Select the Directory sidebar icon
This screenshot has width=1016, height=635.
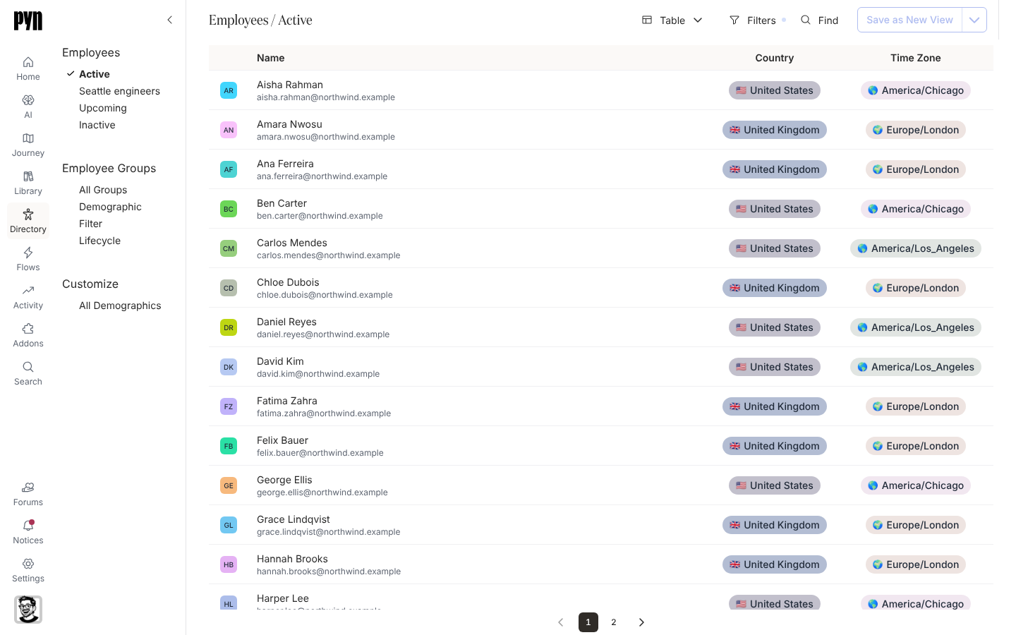pos(28,221)
